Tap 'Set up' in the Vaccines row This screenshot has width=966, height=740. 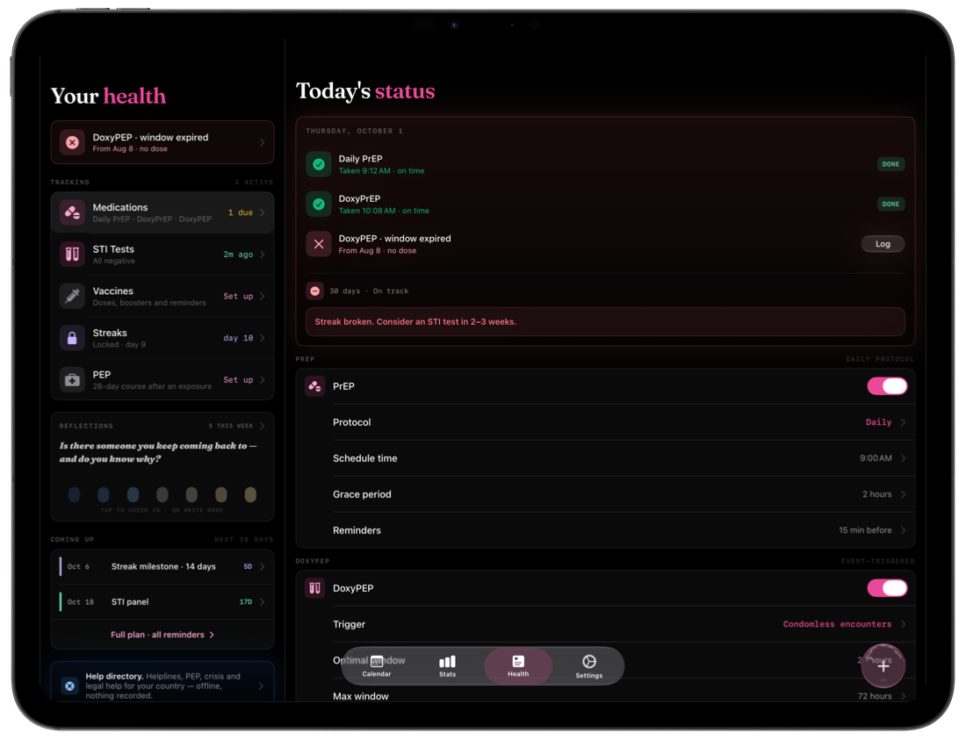(238, 296)
